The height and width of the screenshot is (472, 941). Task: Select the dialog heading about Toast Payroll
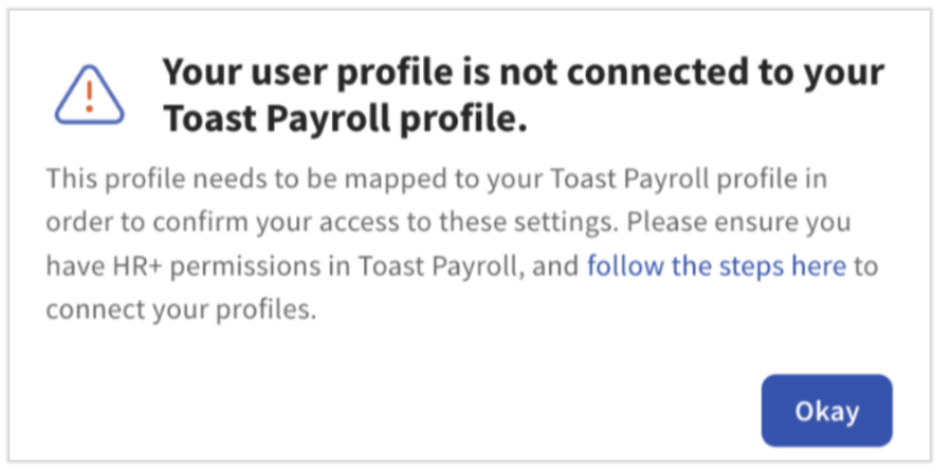525,94
